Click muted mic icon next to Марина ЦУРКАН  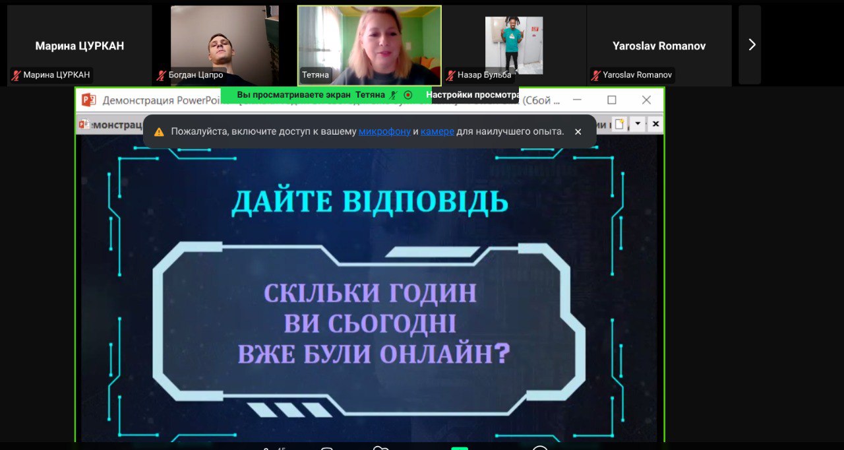[x=16, y=75]
